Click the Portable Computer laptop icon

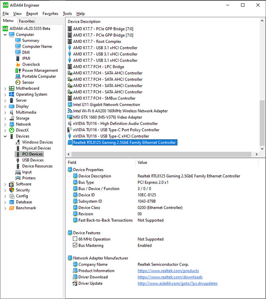[18, 76]
